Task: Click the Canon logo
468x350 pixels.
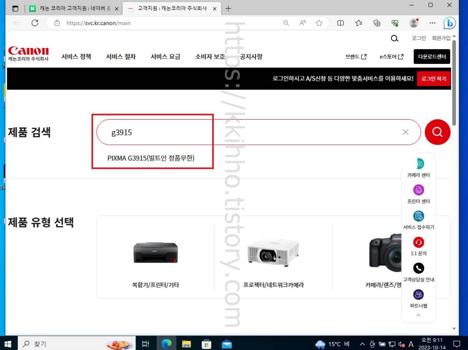Action: tap(28, 53)
